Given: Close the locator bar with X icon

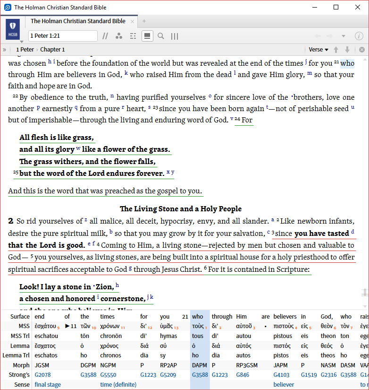Looking at the screenshot, I should click(362, 50).
